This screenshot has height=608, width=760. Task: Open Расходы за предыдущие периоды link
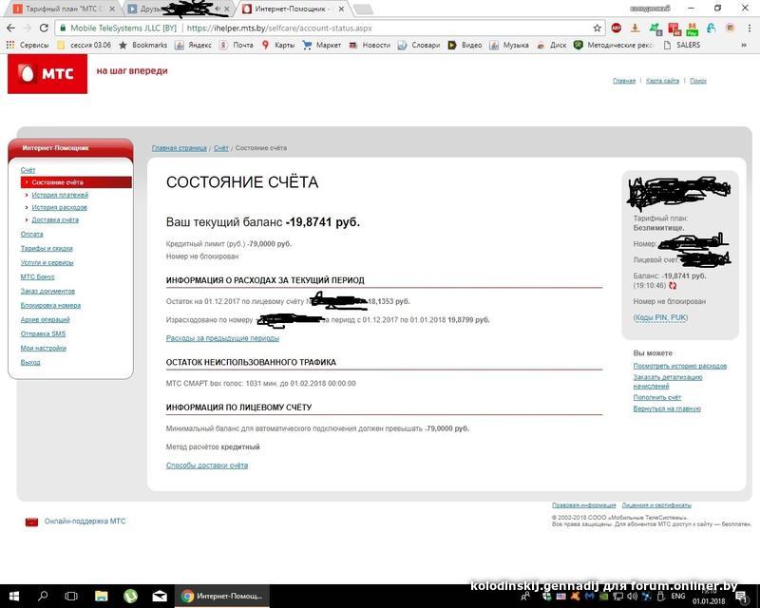(x=222, y=338)
